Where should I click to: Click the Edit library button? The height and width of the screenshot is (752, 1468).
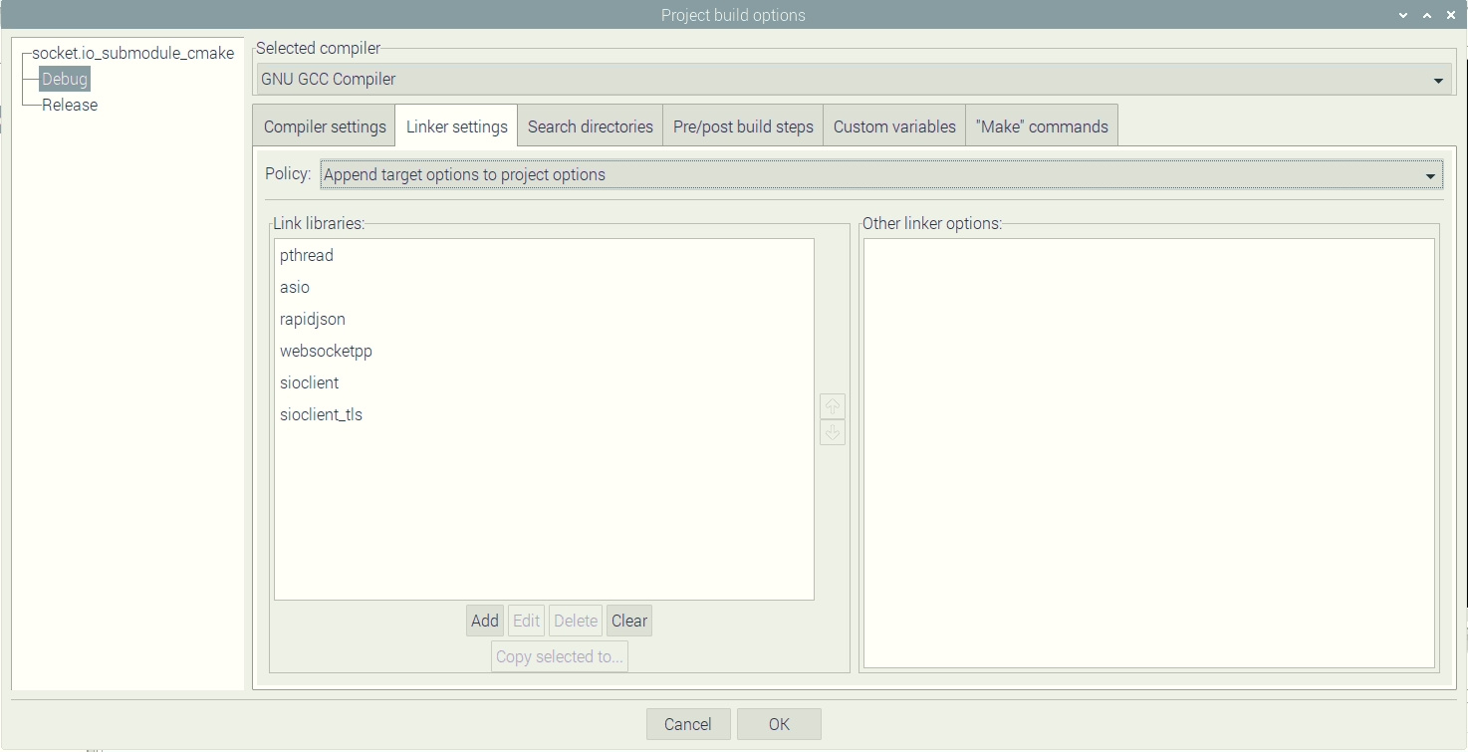(x=526, y=621)
